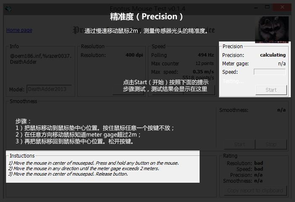Click Start in the Smoothness panel
295x202 pixels.
point(239,145)
